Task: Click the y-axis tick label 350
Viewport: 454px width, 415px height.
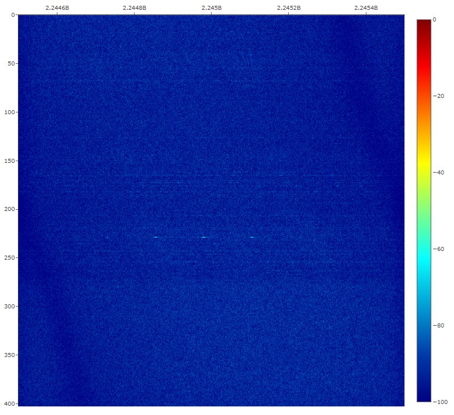Action: [9, 355]
